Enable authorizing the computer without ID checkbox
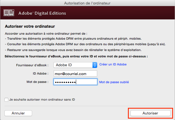This screenshot has height=120, width=175. point(6,100)
